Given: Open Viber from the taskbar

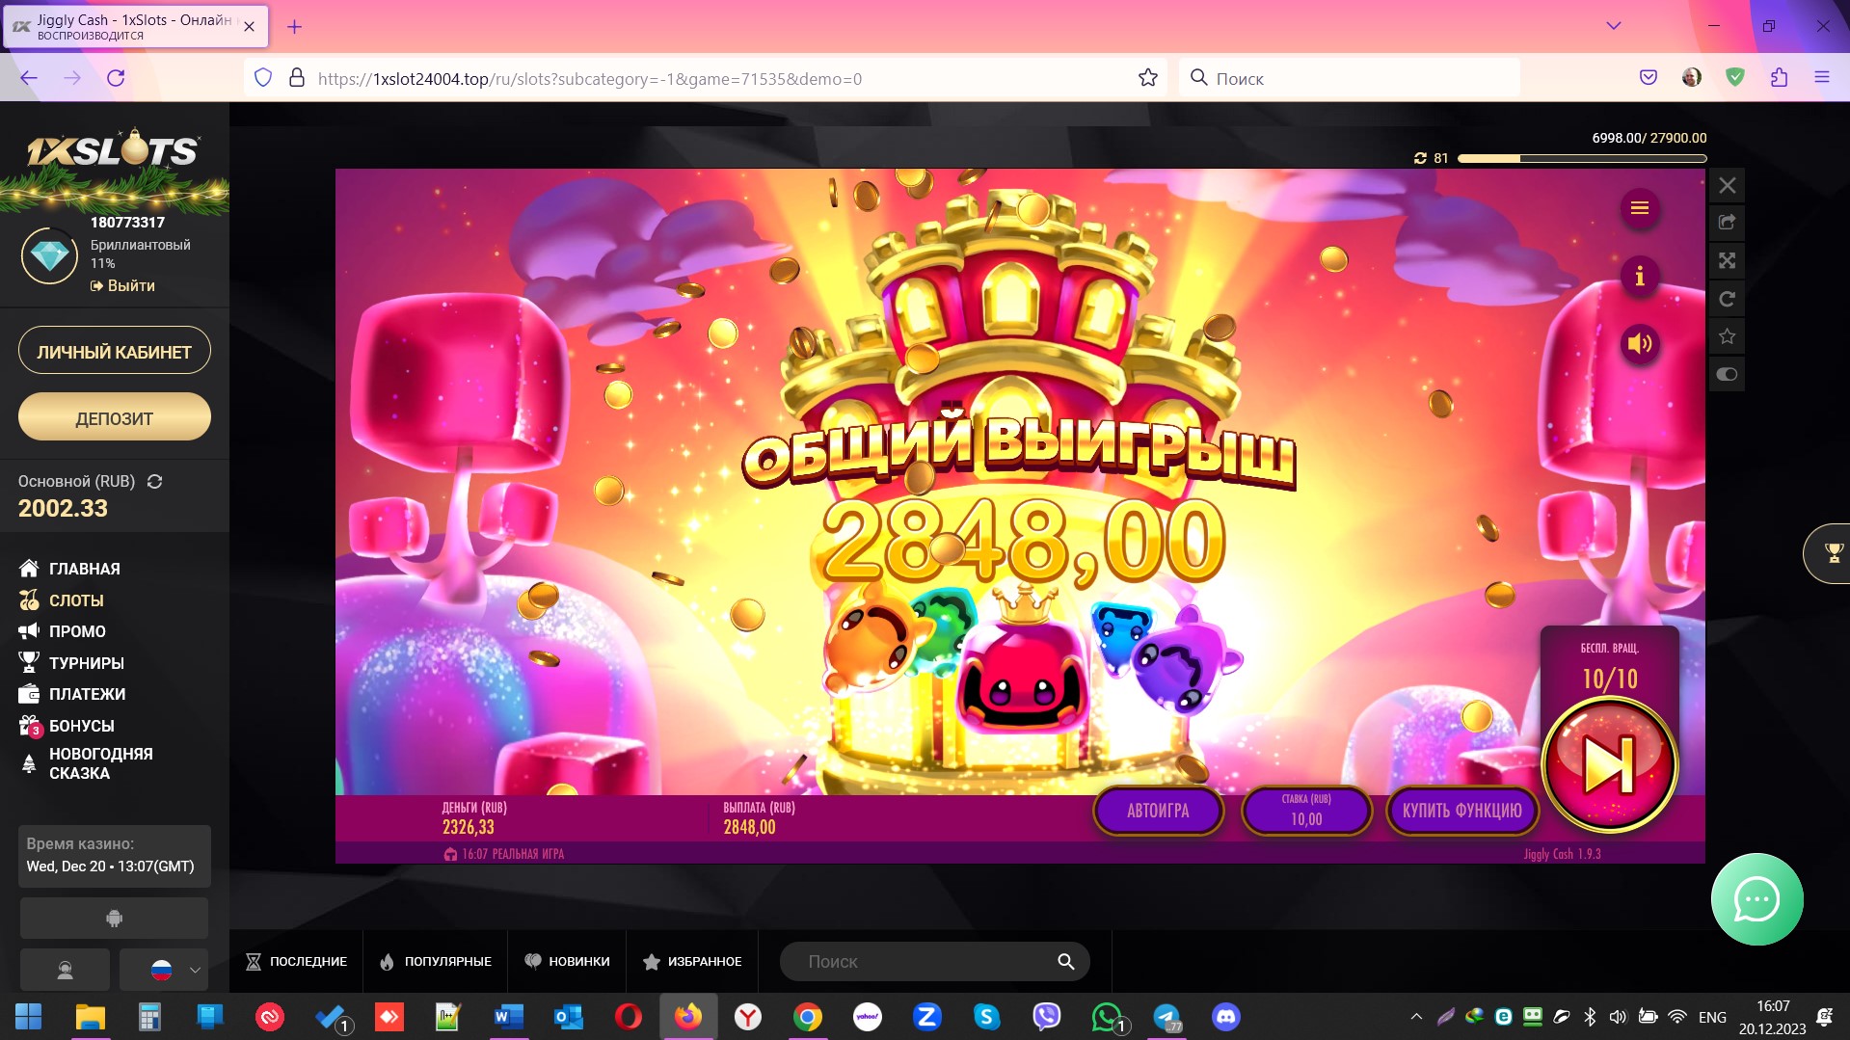Looking at the screenshot, I should 1046,1017.
